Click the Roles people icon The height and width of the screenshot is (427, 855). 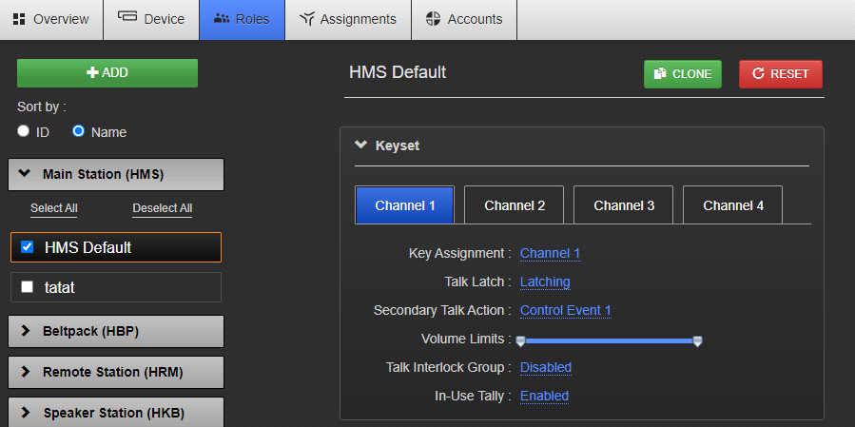(x=222, y=19)
